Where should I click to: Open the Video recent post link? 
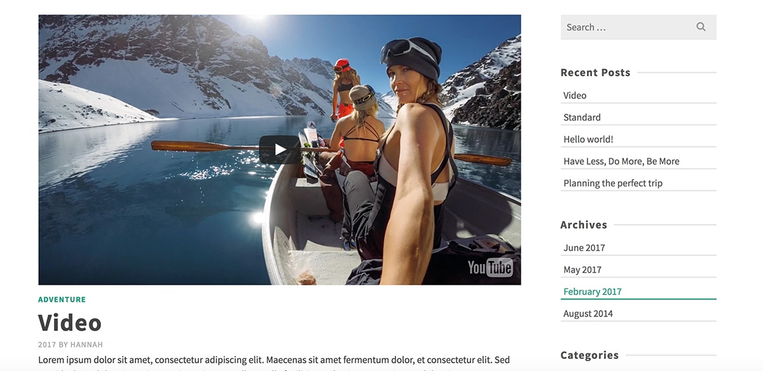[575, 95]
